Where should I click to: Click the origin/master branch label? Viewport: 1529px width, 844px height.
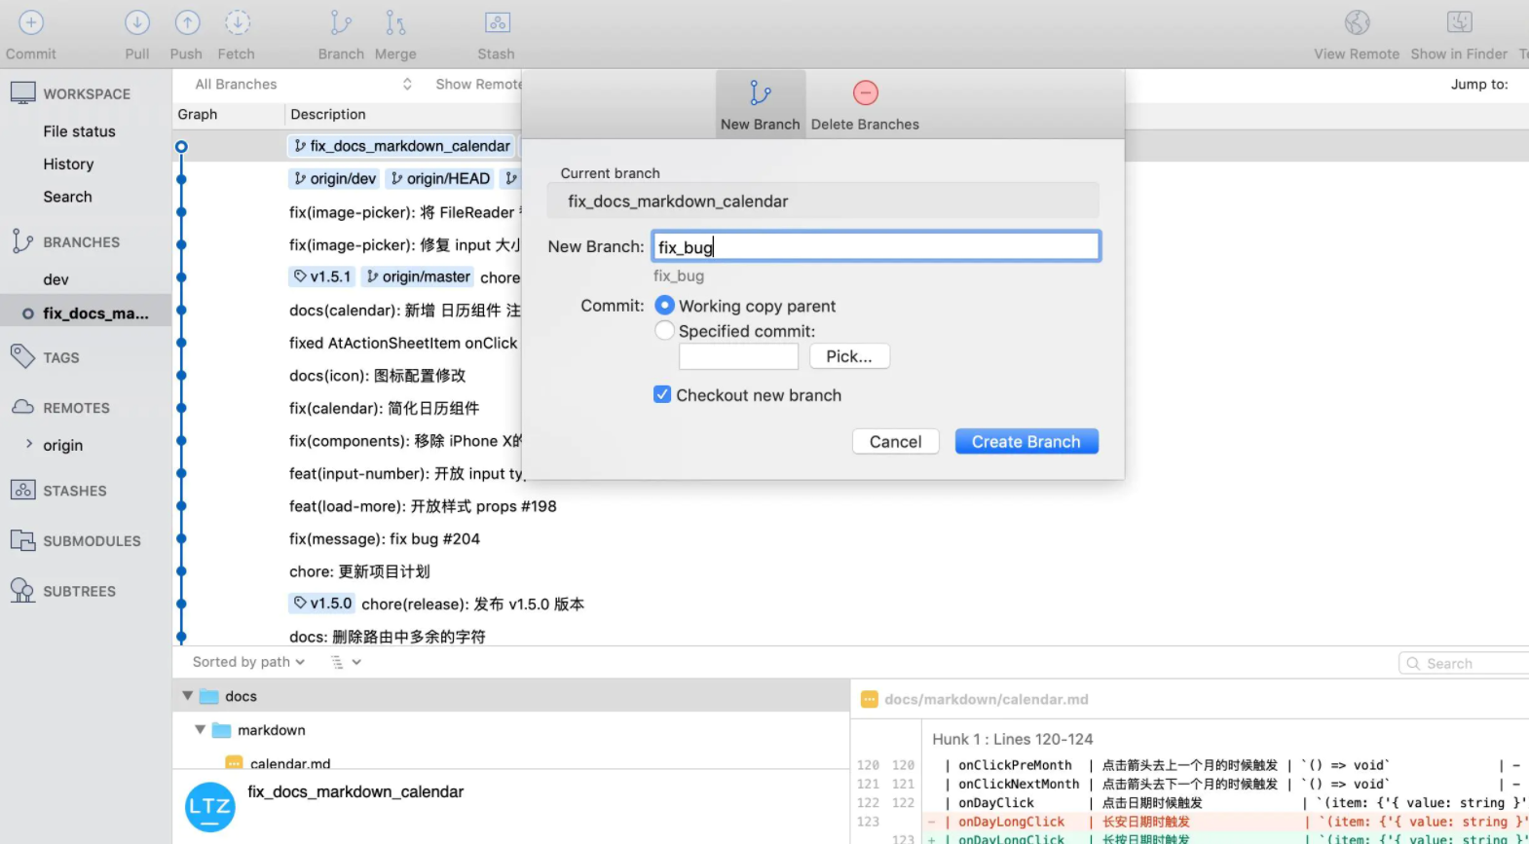pos(418,277)
